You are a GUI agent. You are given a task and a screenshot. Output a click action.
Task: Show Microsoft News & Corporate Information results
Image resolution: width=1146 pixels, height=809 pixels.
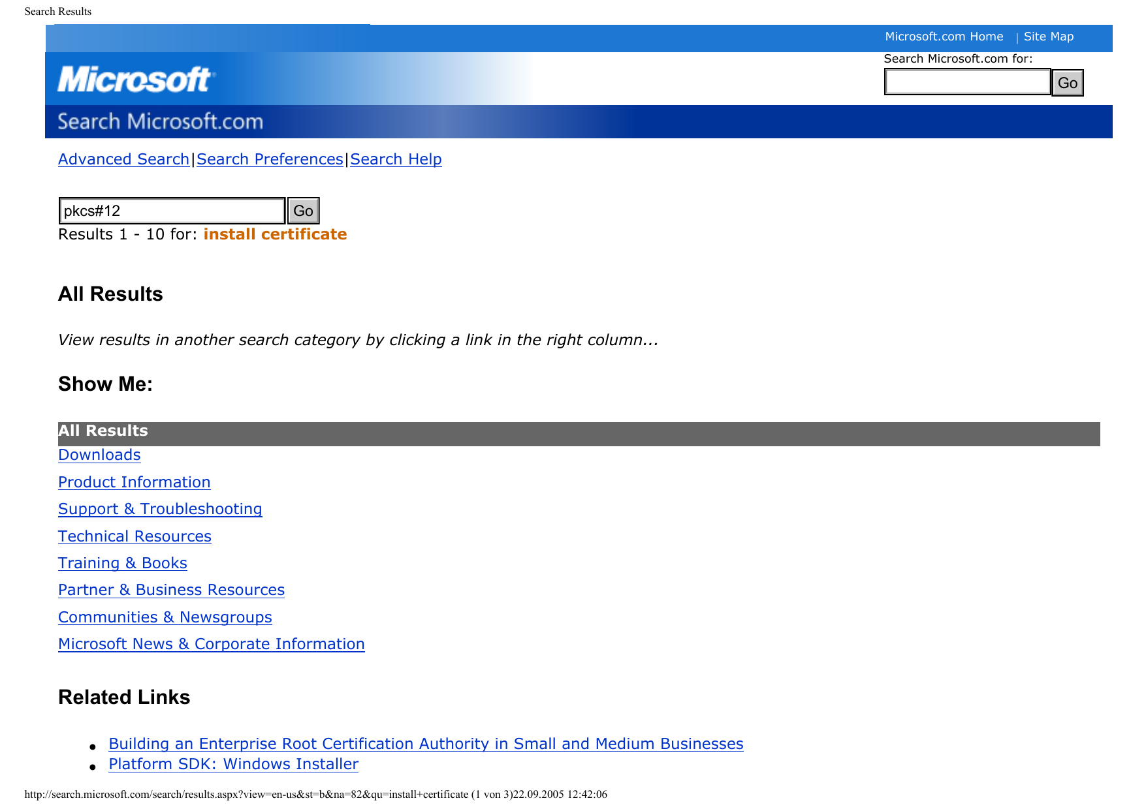(211, 644)
